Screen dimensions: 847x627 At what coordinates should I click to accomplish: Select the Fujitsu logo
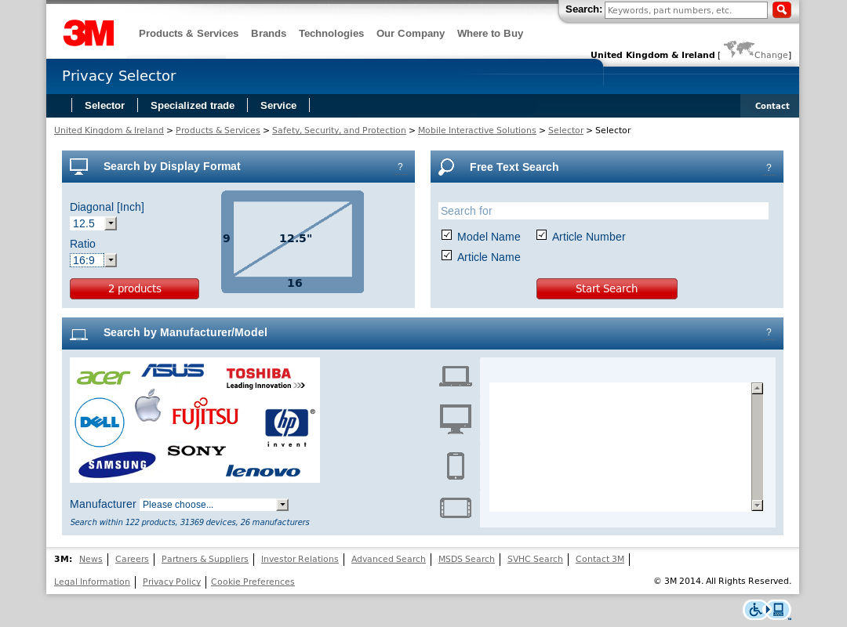coord(205,414)
